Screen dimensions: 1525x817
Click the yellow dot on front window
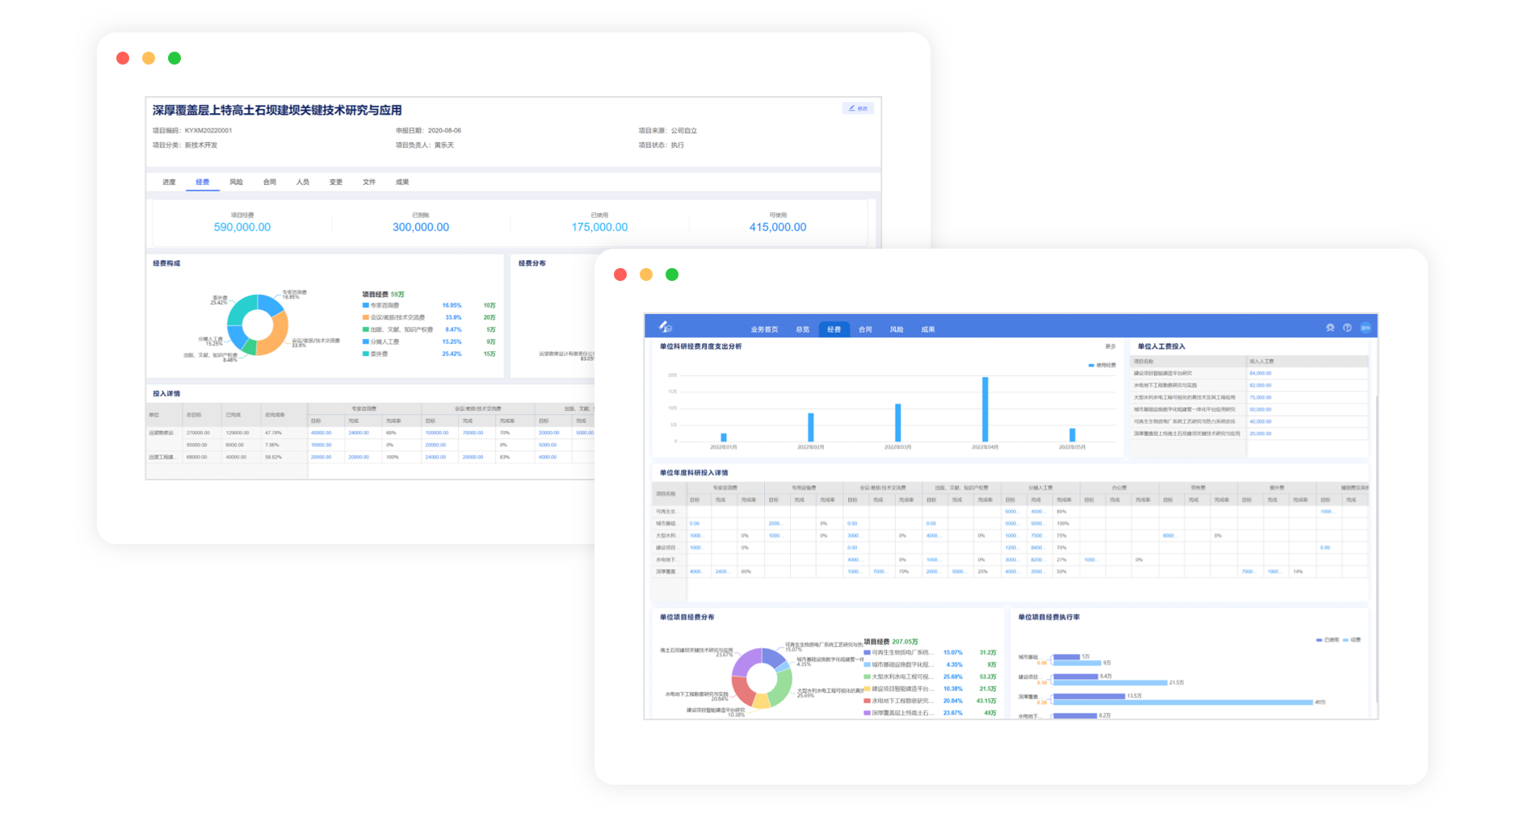coord(646,274)
